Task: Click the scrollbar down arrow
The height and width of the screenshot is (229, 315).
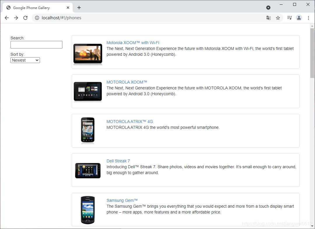Action: click(x=312, y=227)
